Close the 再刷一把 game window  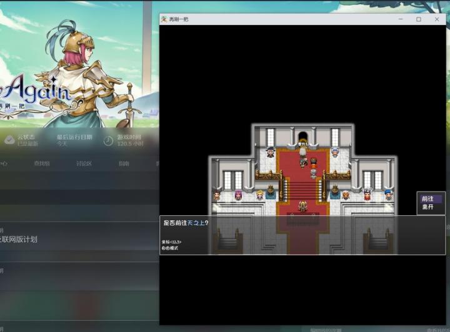click(x=437, y=19)
